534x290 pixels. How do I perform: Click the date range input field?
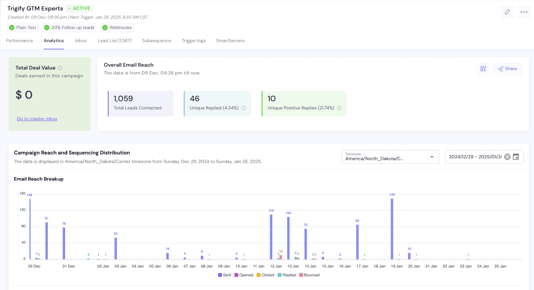pyautogui.click(x=475, y=157)
